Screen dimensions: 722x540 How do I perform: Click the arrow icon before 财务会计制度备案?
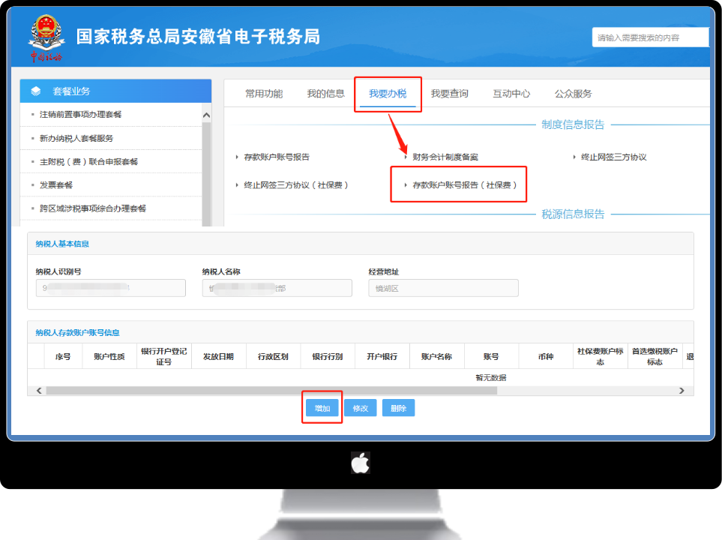[x=406, y=157]
